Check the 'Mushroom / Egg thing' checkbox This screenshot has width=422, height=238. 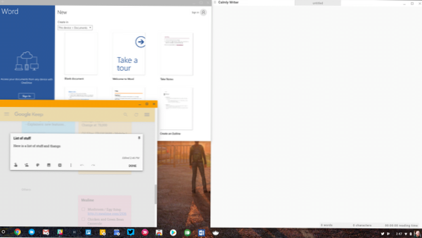point(83,209)
